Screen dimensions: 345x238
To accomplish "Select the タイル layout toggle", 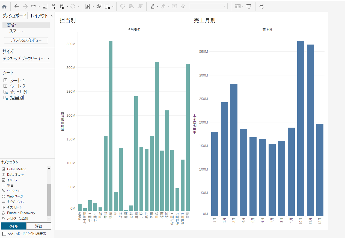I will [x=14, y=226].
